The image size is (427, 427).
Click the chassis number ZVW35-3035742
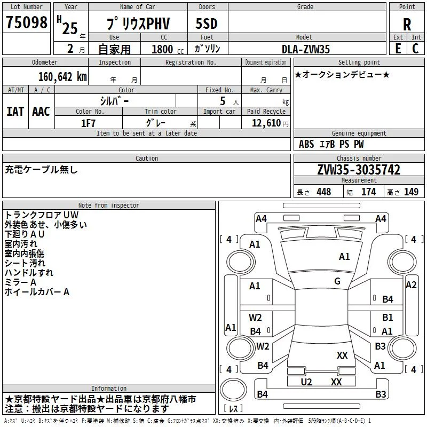pyautogui.click(x=359, y=170)
